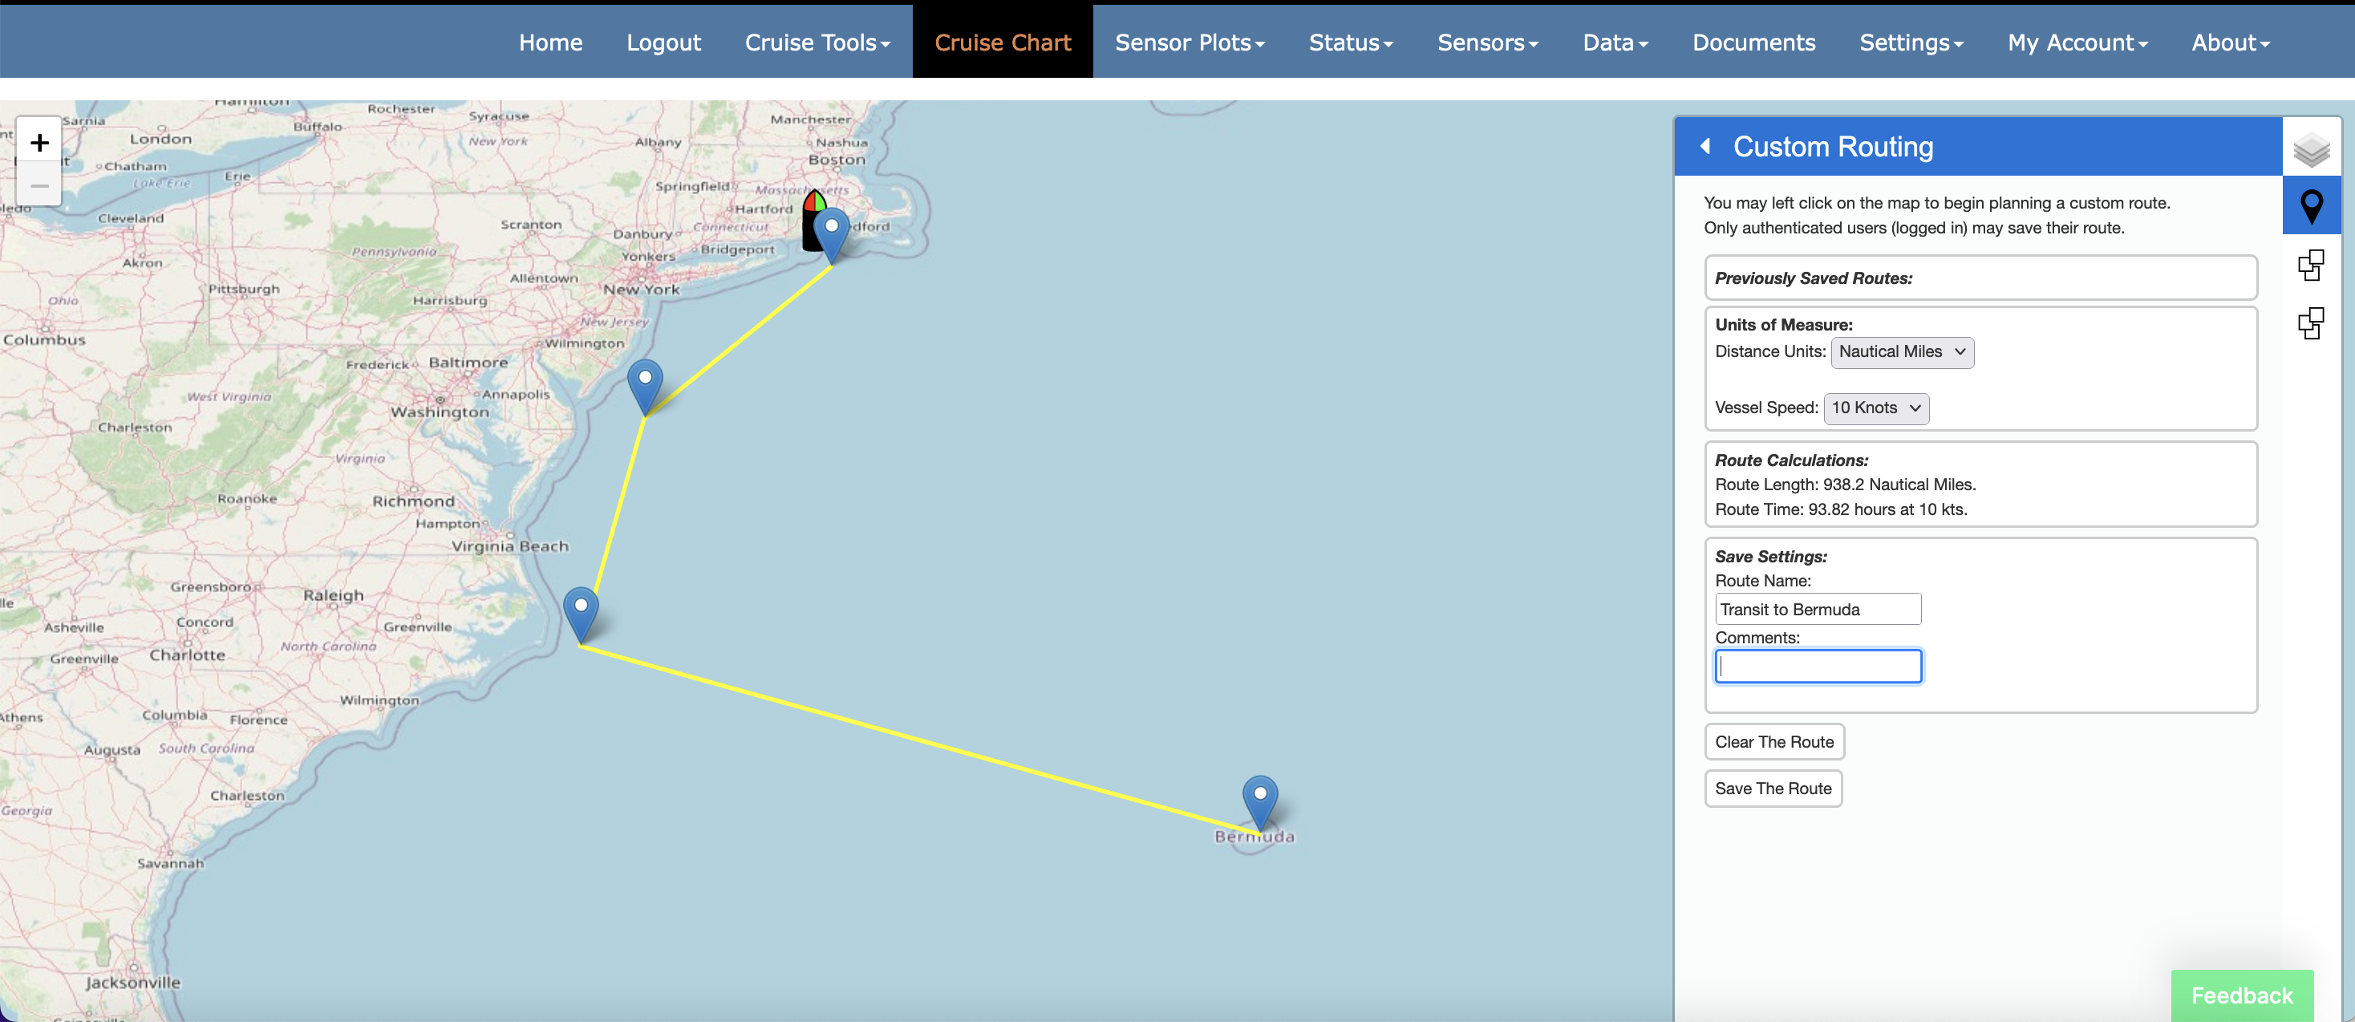This screenshot has height=1022, width=2355.
Task: Open the Vessel Speed 10 Knots dropdown
Action: 1875,408
